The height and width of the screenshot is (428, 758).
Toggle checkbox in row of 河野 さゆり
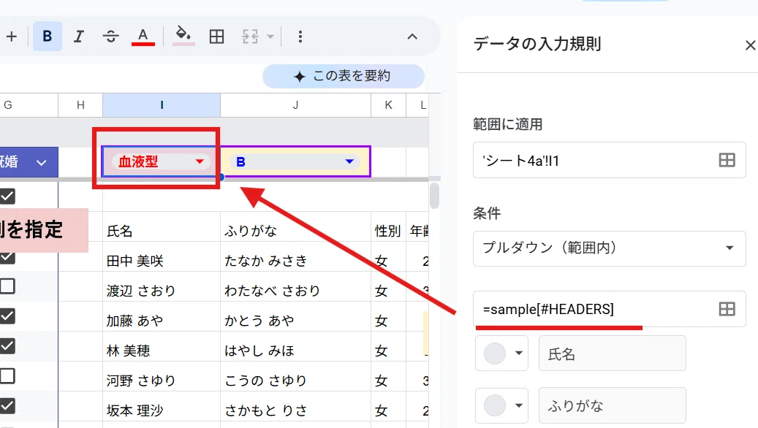[x=7, y=376]
